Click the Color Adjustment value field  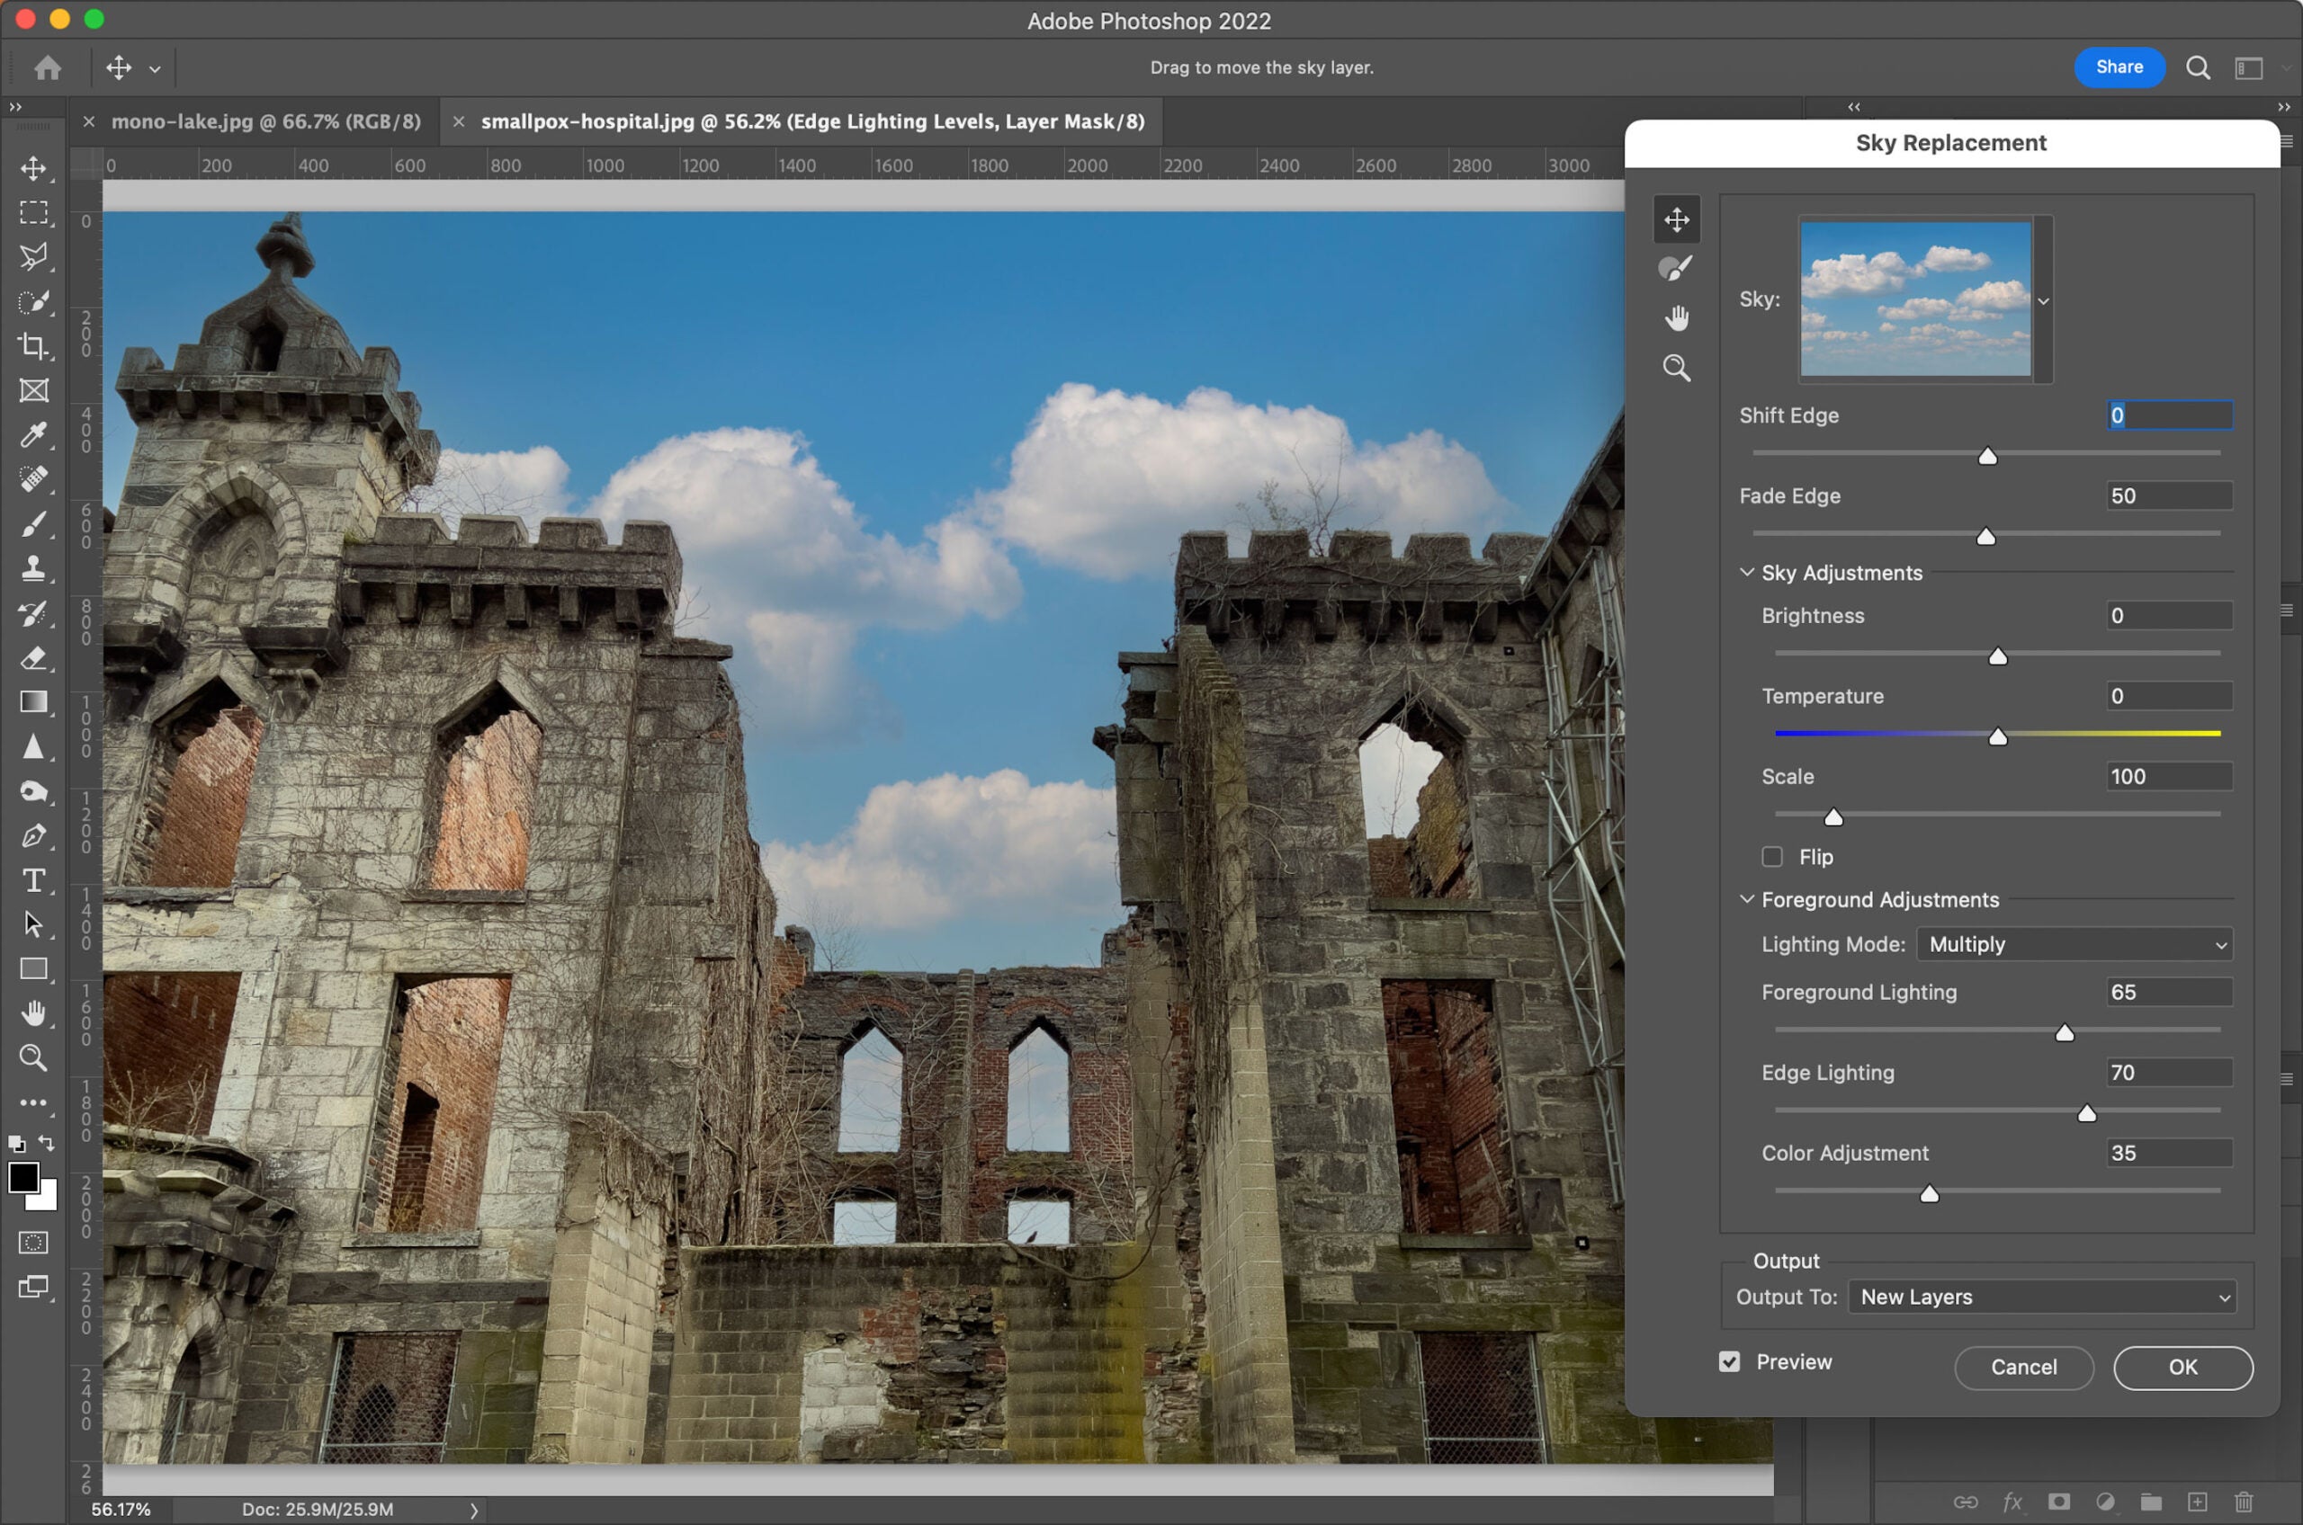[2169, 1153]
